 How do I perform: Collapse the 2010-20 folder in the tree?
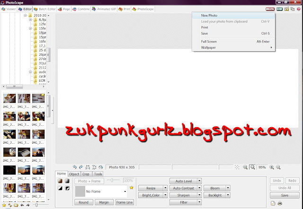[x=25, y=15]
